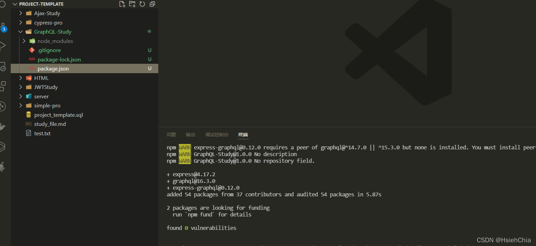Viewport: 536px width, 246px height.
Task: Select package.json in the explorer
Action: (x=84, y=68)
